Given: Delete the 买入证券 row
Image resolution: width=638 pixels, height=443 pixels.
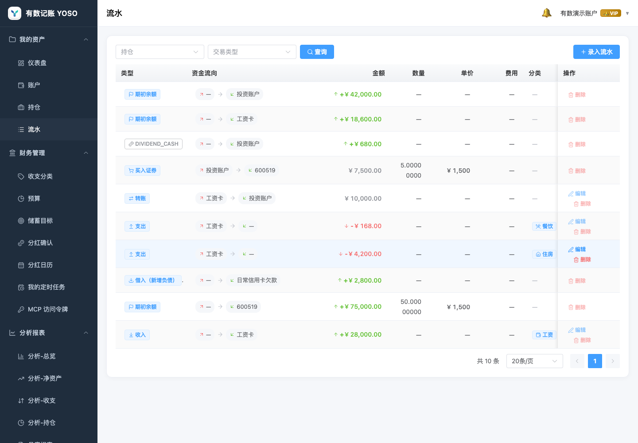Looking at the screenshot, I should pyautogui.click(x=577, y=171).
